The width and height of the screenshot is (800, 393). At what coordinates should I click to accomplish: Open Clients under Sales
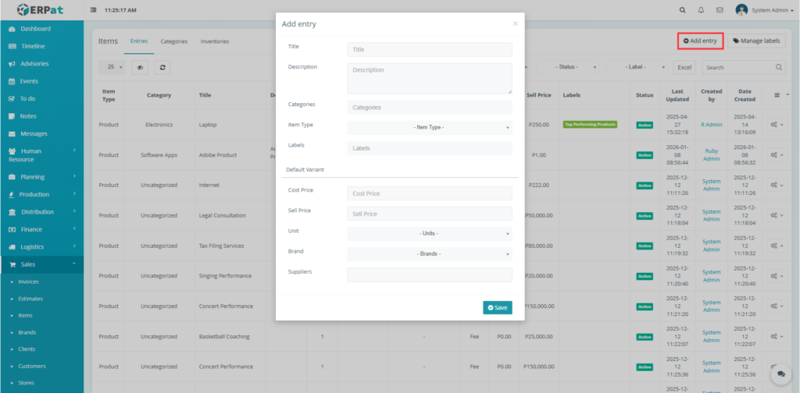coord(27,349)
